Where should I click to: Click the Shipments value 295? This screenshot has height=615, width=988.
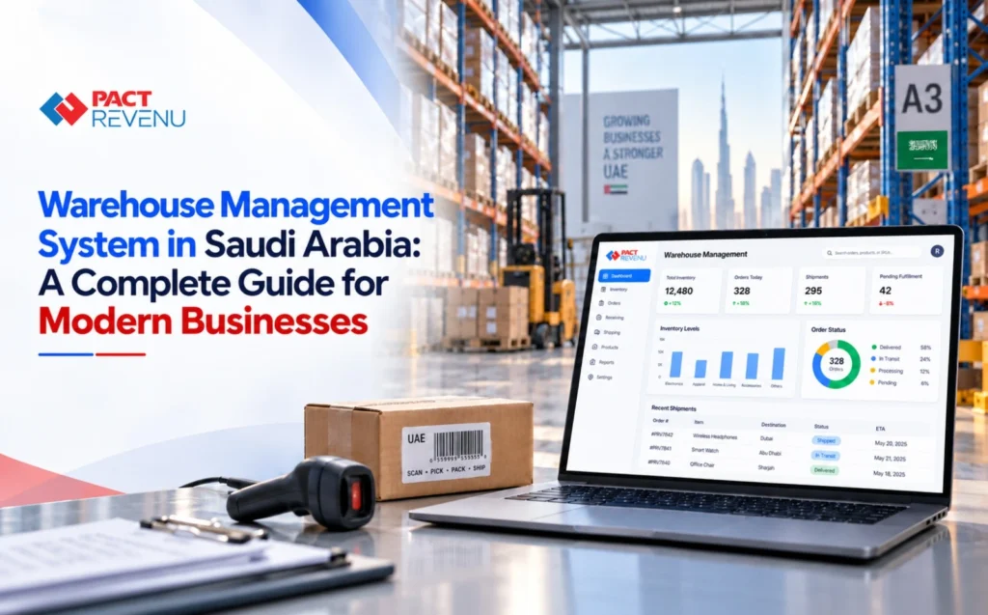(813, 291)
